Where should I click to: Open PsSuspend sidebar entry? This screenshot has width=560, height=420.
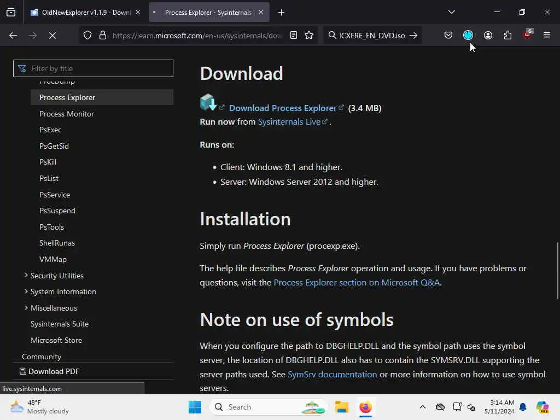click(57, 211)
